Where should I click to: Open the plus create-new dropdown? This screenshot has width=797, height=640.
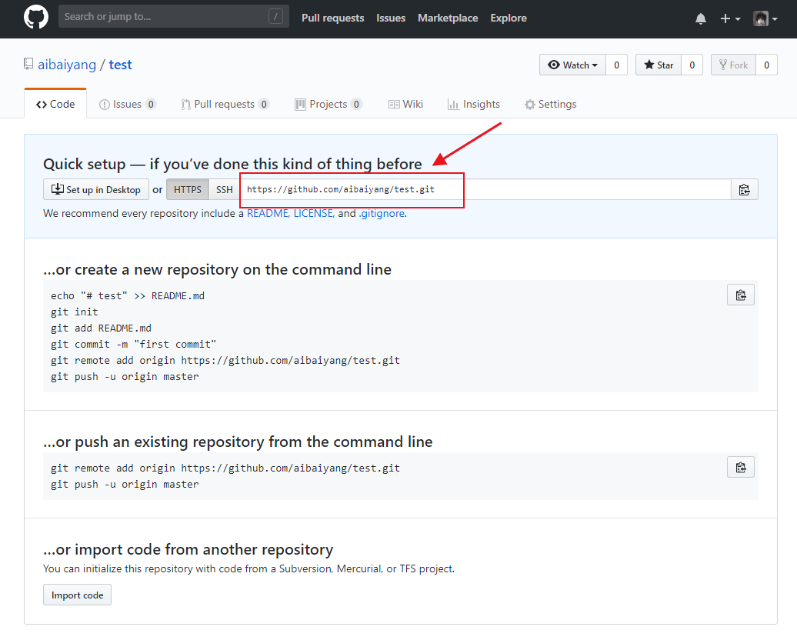729,18
